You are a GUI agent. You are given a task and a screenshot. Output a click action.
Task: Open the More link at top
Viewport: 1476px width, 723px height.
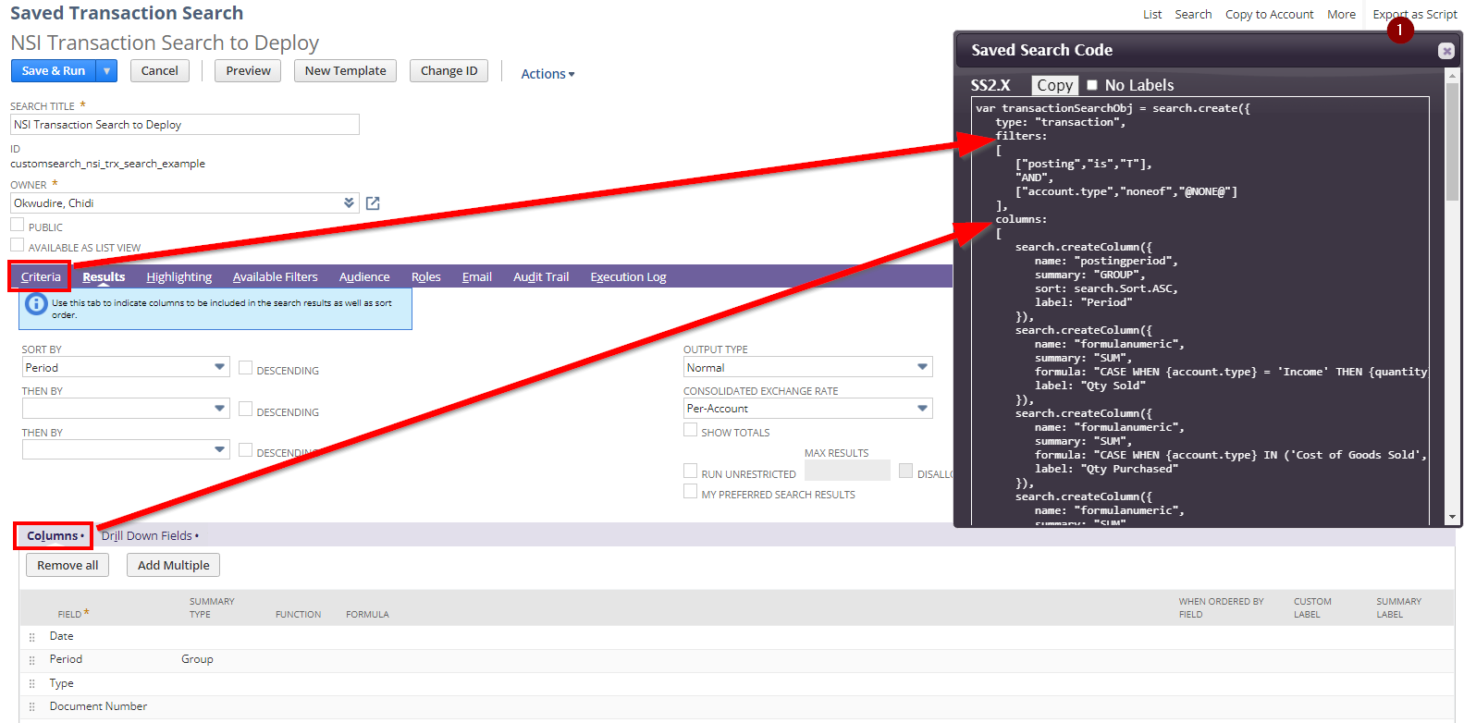click(x=1341, y=14)
